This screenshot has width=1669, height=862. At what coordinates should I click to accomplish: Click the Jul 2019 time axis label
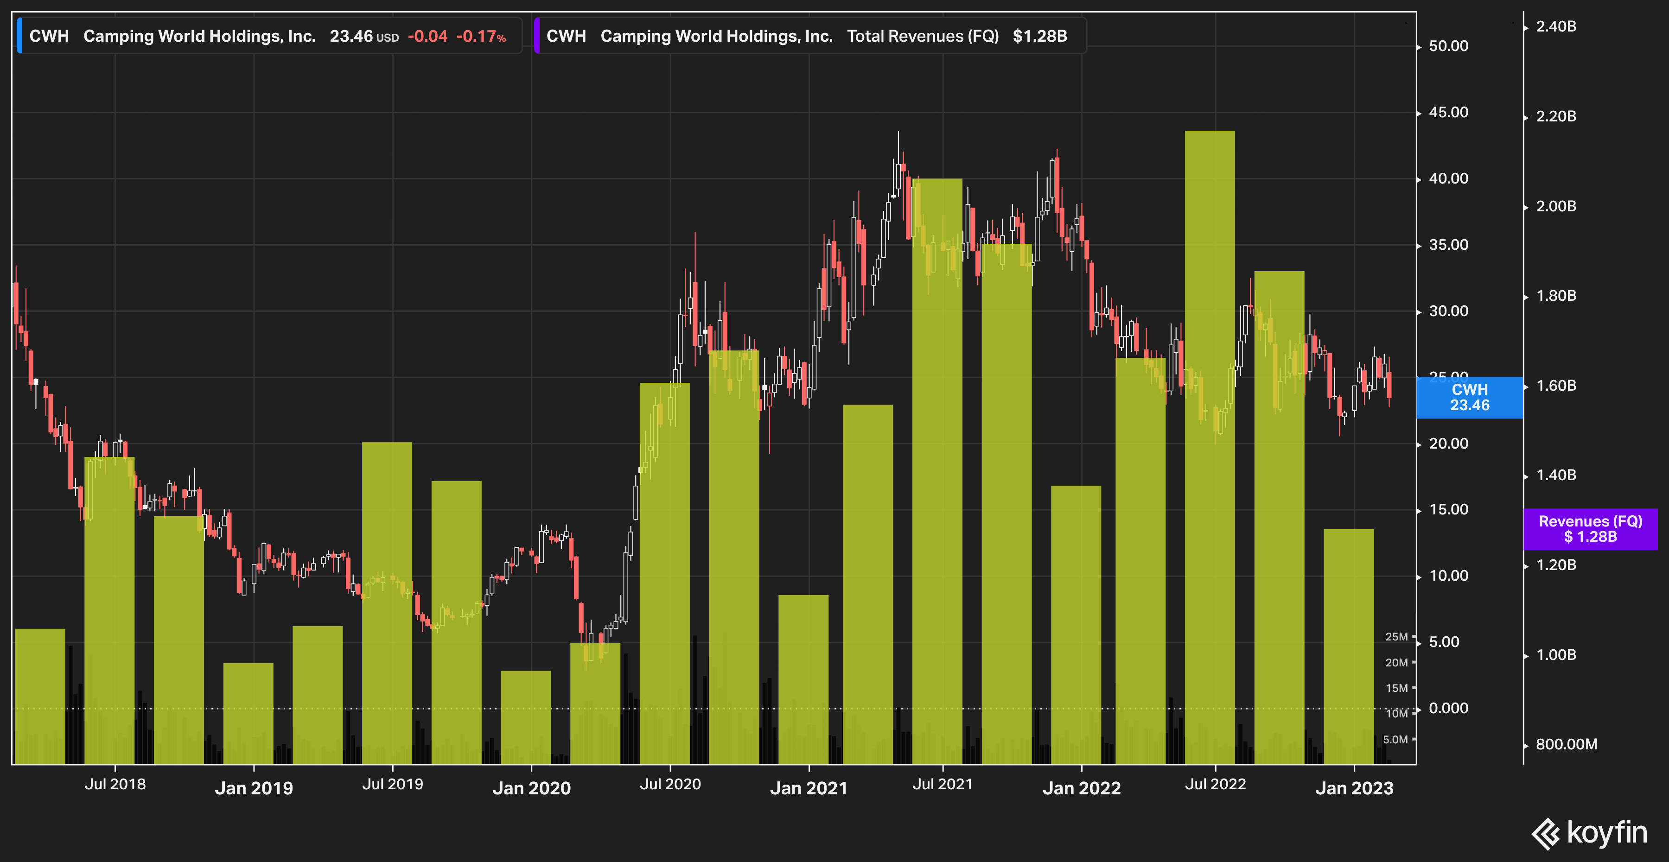click(x=393, y=784)
